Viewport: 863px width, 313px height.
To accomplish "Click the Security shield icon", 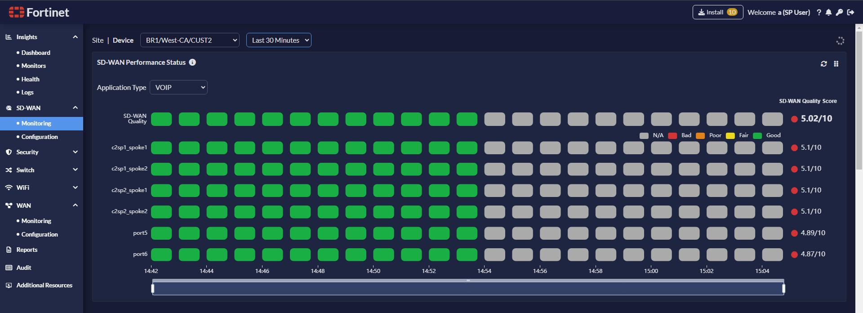I will (9, 152).
